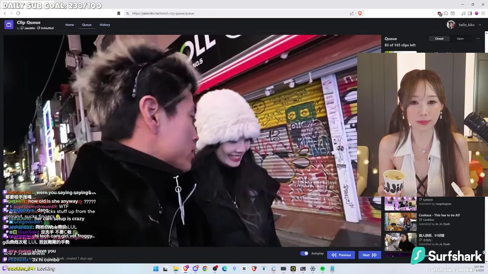Open the Terminal icon in the taskbar
Screen dimensions: 488x274
click(303, 269)
